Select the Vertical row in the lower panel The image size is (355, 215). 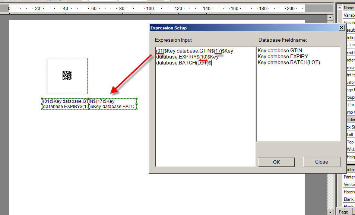click(x=349, y=184)
